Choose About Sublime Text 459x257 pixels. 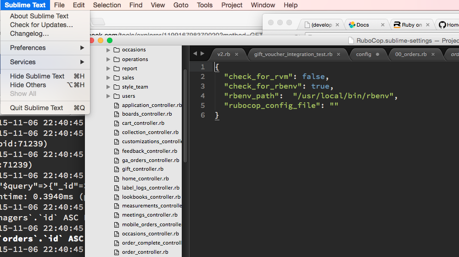45,16
